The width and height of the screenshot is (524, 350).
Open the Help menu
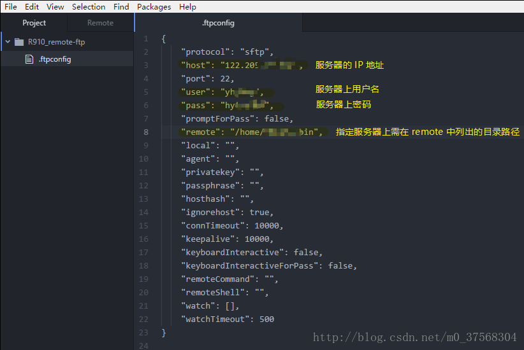click(187, 6)
